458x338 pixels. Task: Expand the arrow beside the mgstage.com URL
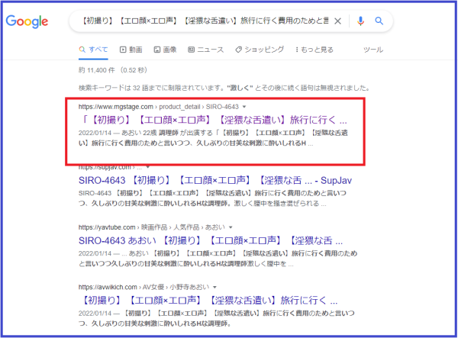(x=244, y=108)
